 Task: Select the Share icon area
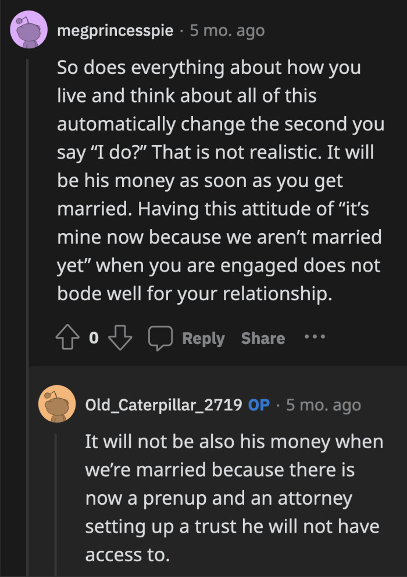coord(262,338)
